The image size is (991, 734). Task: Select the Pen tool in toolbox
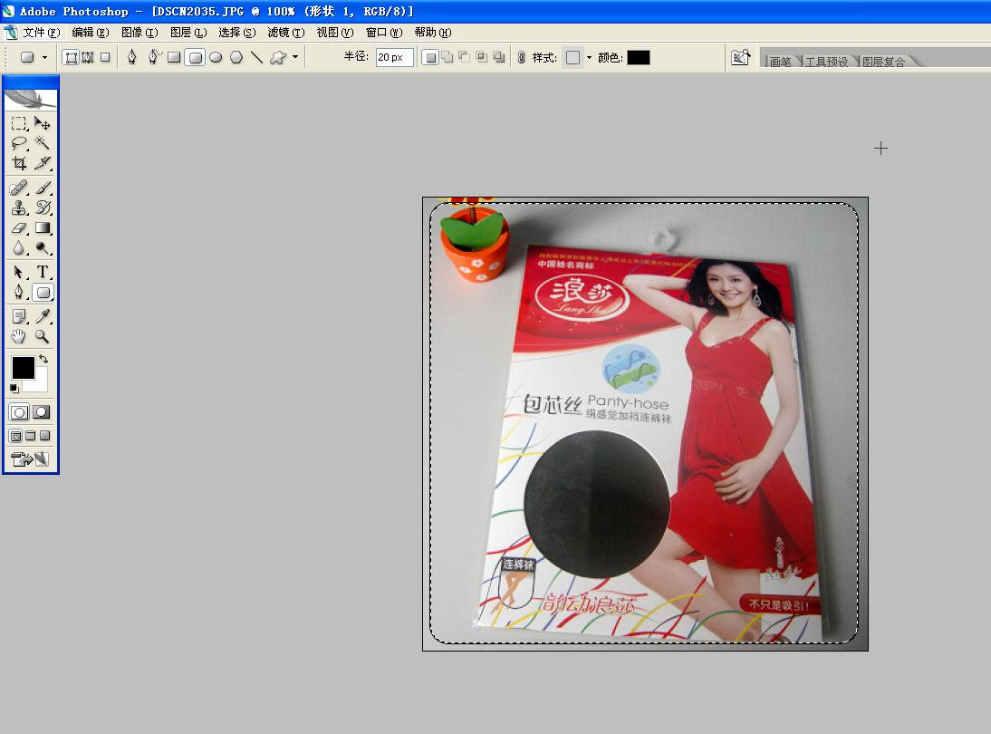pyautogui.click(x=19, y=293)
